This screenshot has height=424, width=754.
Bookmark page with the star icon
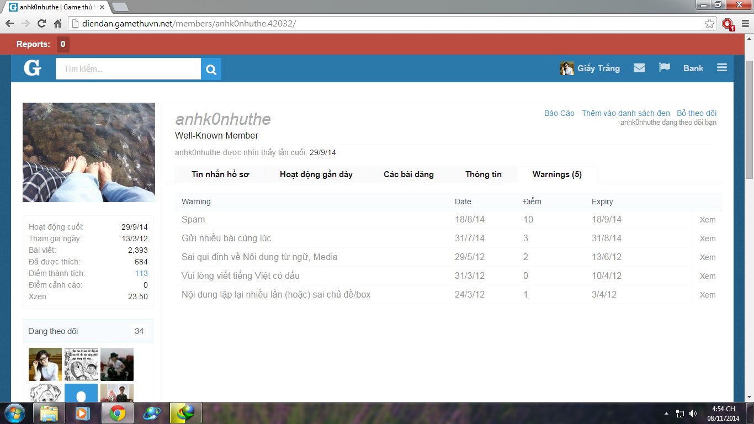click(709, 24)
